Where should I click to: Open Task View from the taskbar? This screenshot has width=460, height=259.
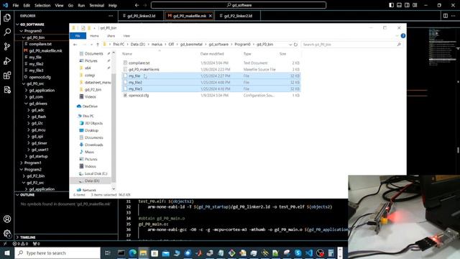coord(107,253)
